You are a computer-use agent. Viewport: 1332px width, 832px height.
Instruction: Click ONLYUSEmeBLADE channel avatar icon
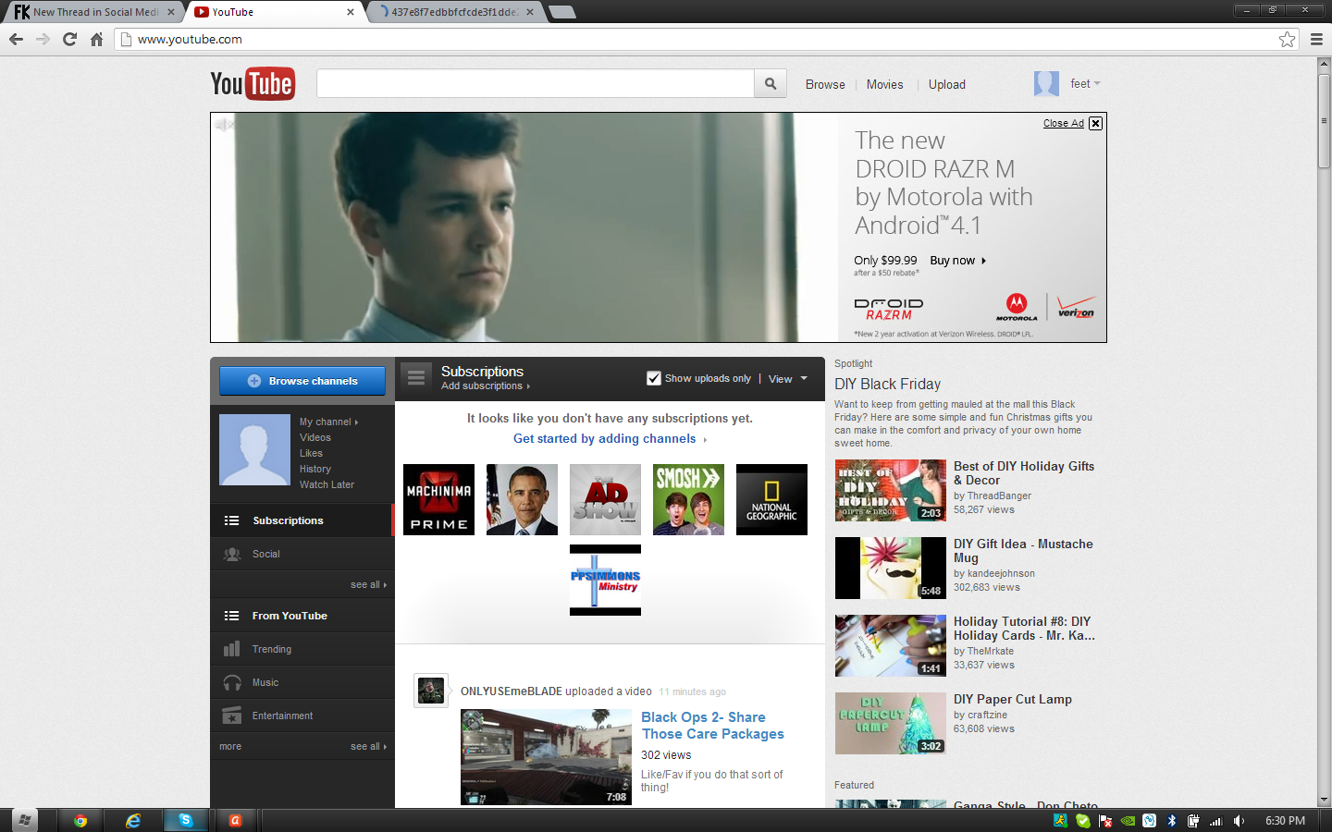click(x=431, y=691)
